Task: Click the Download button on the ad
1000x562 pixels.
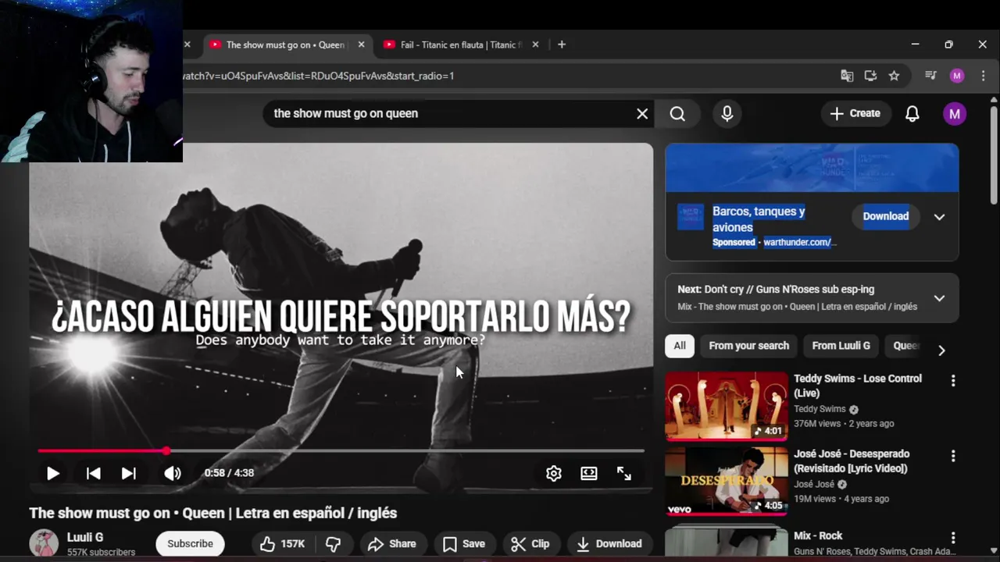Action: [x=885, y=216]
